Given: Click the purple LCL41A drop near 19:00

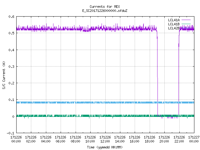Looking at the screenshot, I should pos(157,73).
